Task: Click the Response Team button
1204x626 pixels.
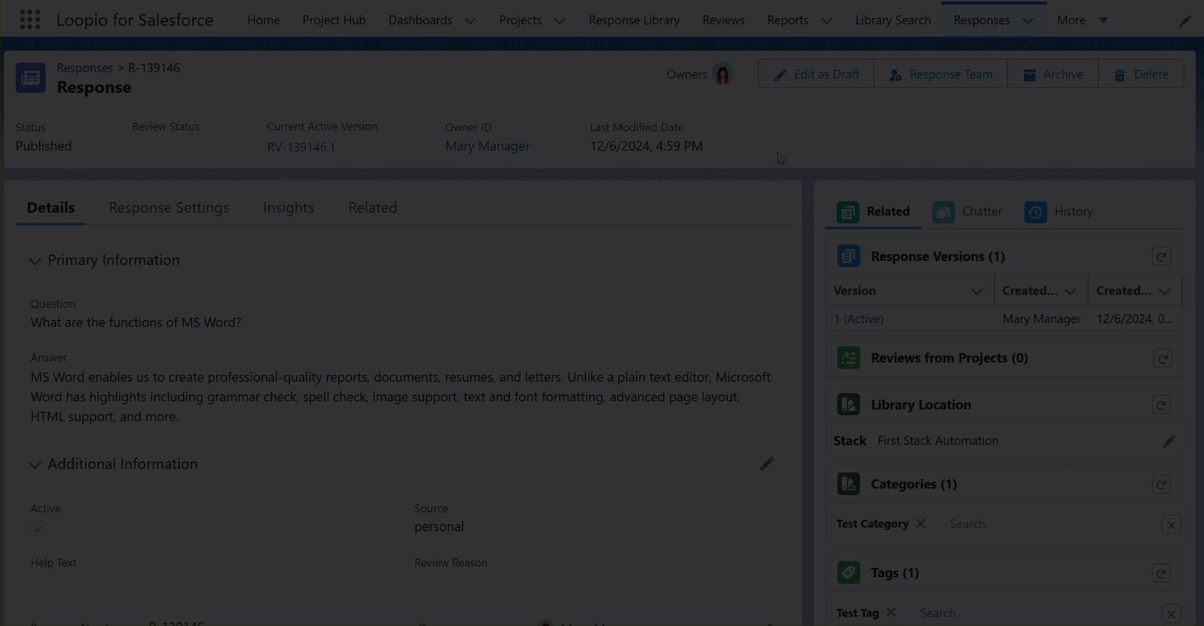Action: coord(941,74)
